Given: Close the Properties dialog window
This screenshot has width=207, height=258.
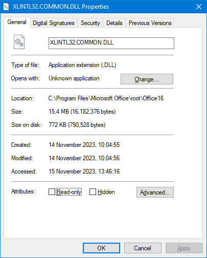Looking at the screenshot, I should tap(199, 7).
